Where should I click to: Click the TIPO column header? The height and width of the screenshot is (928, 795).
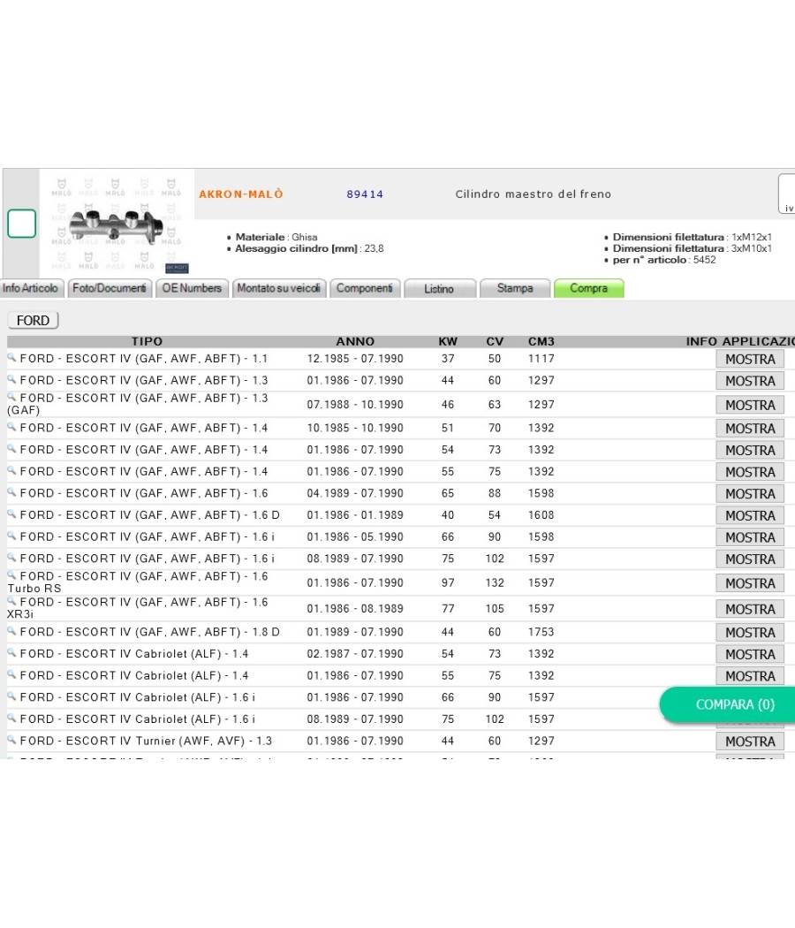pyautogui.click(x=147, y=341)
